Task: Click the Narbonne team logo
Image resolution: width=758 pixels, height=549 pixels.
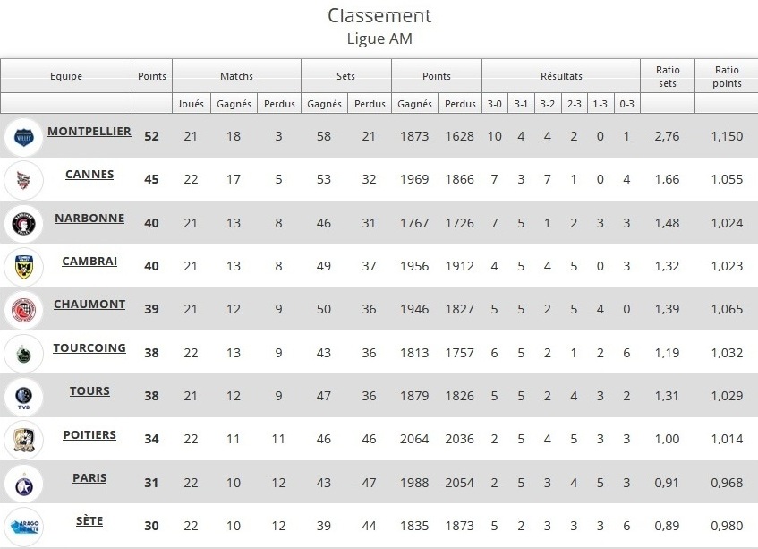Action: 23,224
